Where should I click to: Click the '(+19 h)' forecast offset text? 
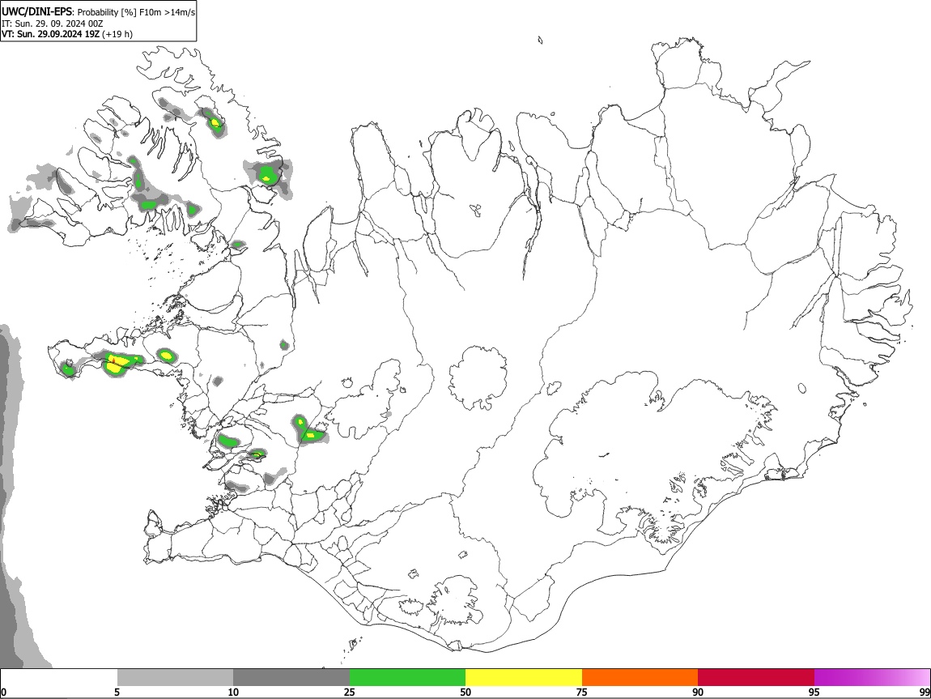click(117, 34)
